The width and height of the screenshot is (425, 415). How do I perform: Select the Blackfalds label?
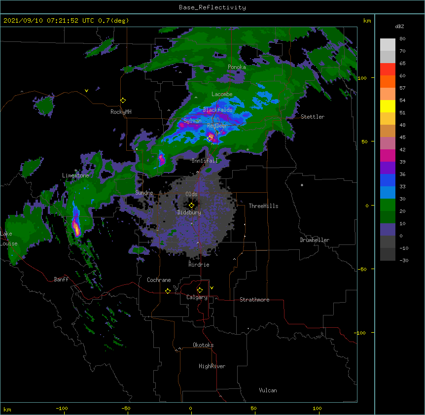[217, 110]
